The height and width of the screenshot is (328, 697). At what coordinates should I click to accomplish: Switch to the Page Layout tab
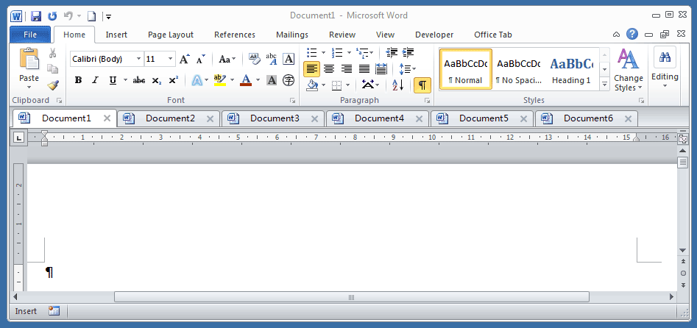pos(171,35)
